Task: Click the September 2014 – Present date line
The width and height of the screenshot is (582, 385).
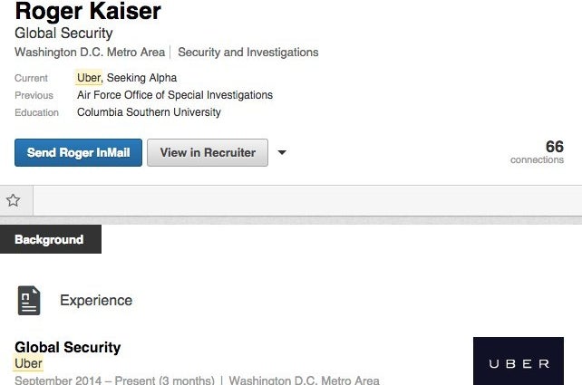Action: click(114, 380)
